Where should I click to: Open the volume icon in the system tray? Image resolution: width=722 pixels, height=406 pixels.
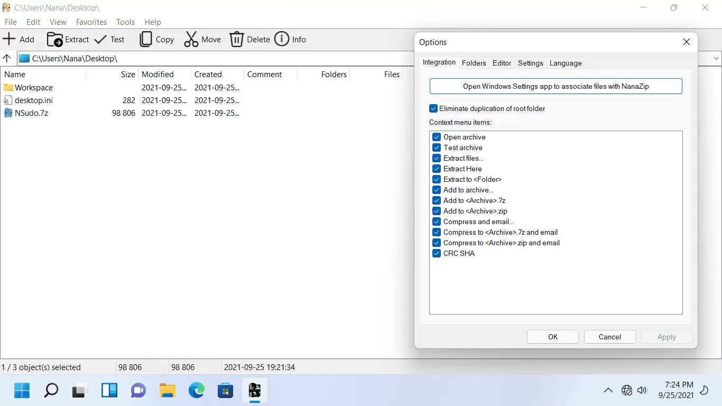642,391
